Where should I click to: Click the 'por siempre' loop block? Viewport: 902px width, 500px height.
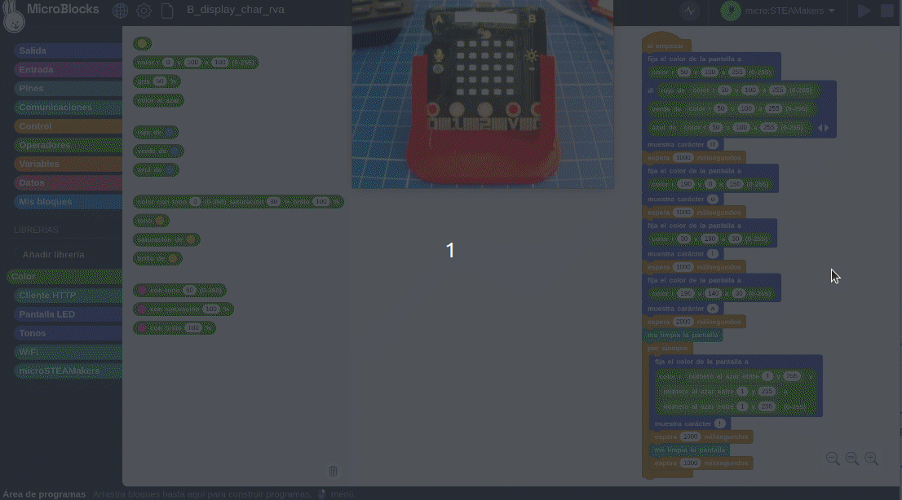[667, 349]
